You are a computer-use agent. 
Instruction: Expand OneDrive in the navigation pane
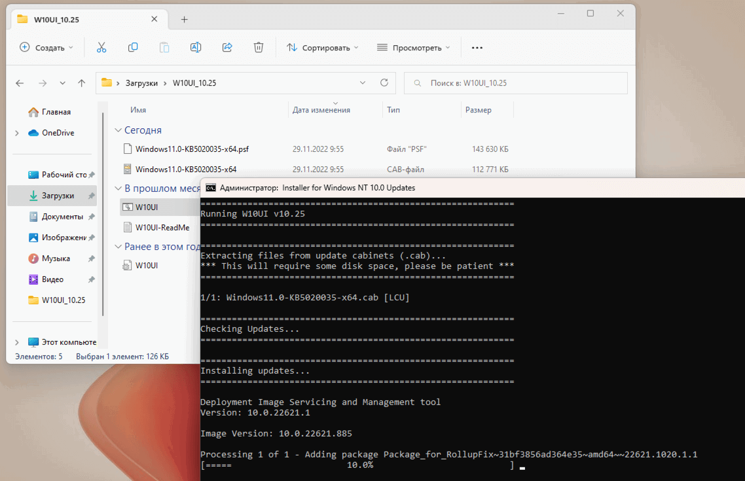pos(17,133)
